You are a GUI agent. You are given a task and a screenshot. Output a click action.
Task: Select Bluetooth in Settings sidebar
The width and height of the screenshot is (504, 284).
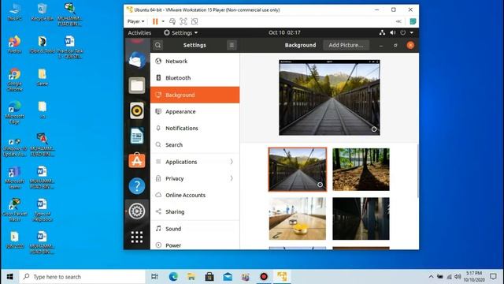195,78
